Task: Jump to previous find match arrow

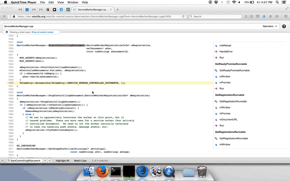Action: point(45,161)
